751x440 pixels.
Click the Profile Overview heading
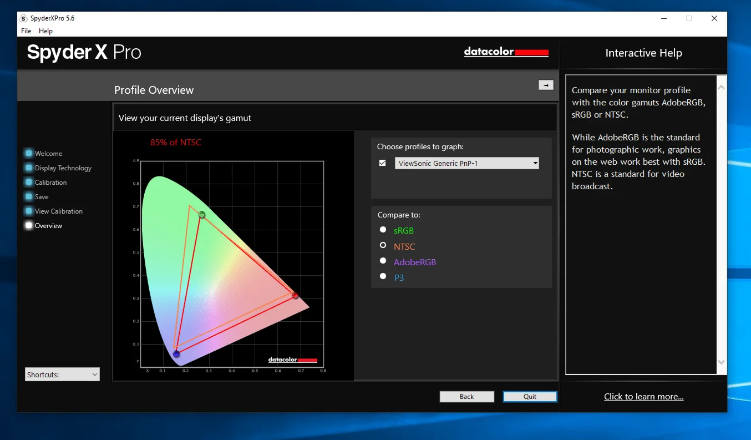[154, 90]
